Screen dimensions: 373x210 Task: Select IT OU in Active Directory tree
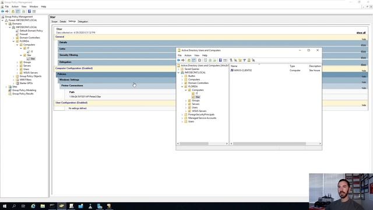click(x=196, y=93)
